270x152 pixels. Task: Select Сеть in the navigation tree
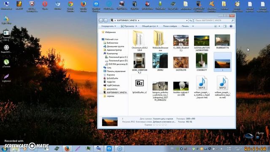tap(107, 68)
